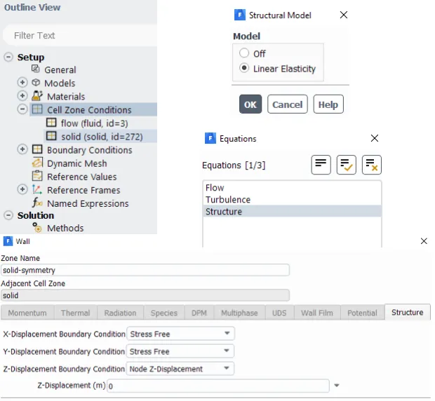Click the Boundary Conditions icon
The image size is (435, 401).
[37, 149]
